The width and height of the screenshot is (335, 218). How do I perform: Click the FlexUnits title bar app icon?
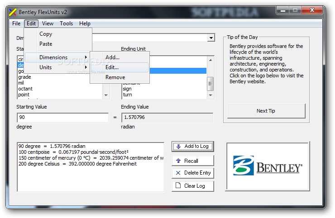[13, 12]
